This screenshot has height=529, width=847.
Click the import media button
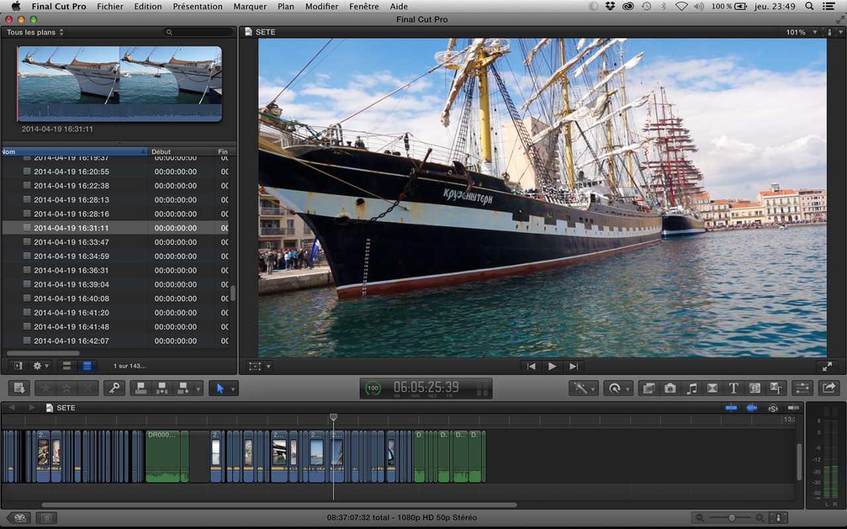(x=19, y=388)
